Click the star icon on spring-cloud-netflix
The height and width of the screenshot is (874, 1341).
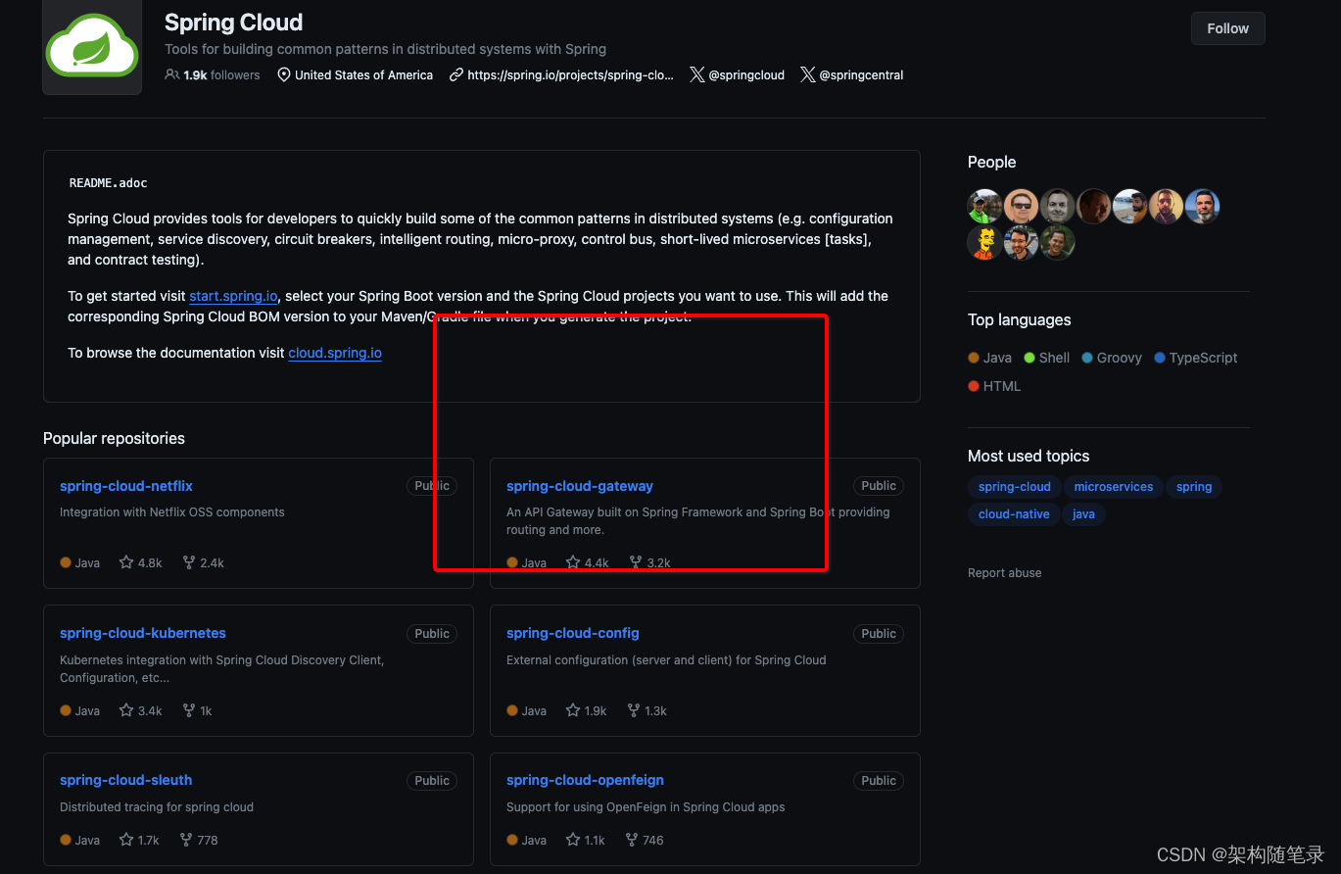(125, 561)
